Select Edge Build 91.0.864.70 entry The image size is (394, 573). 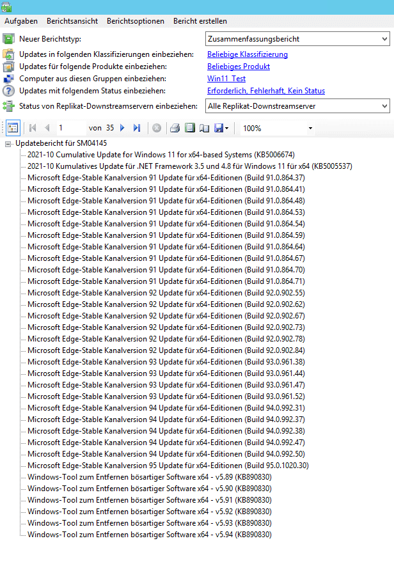pyautogui.click(x=166, y=270)
